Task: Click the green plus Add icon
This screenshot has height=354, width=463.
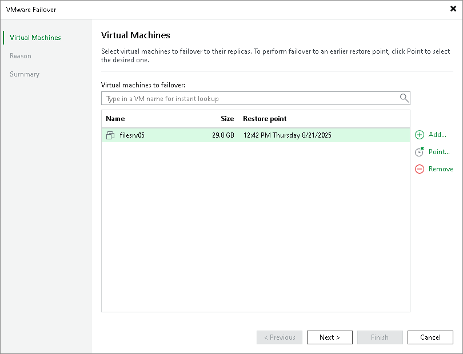Action: [x=420, y=135]
